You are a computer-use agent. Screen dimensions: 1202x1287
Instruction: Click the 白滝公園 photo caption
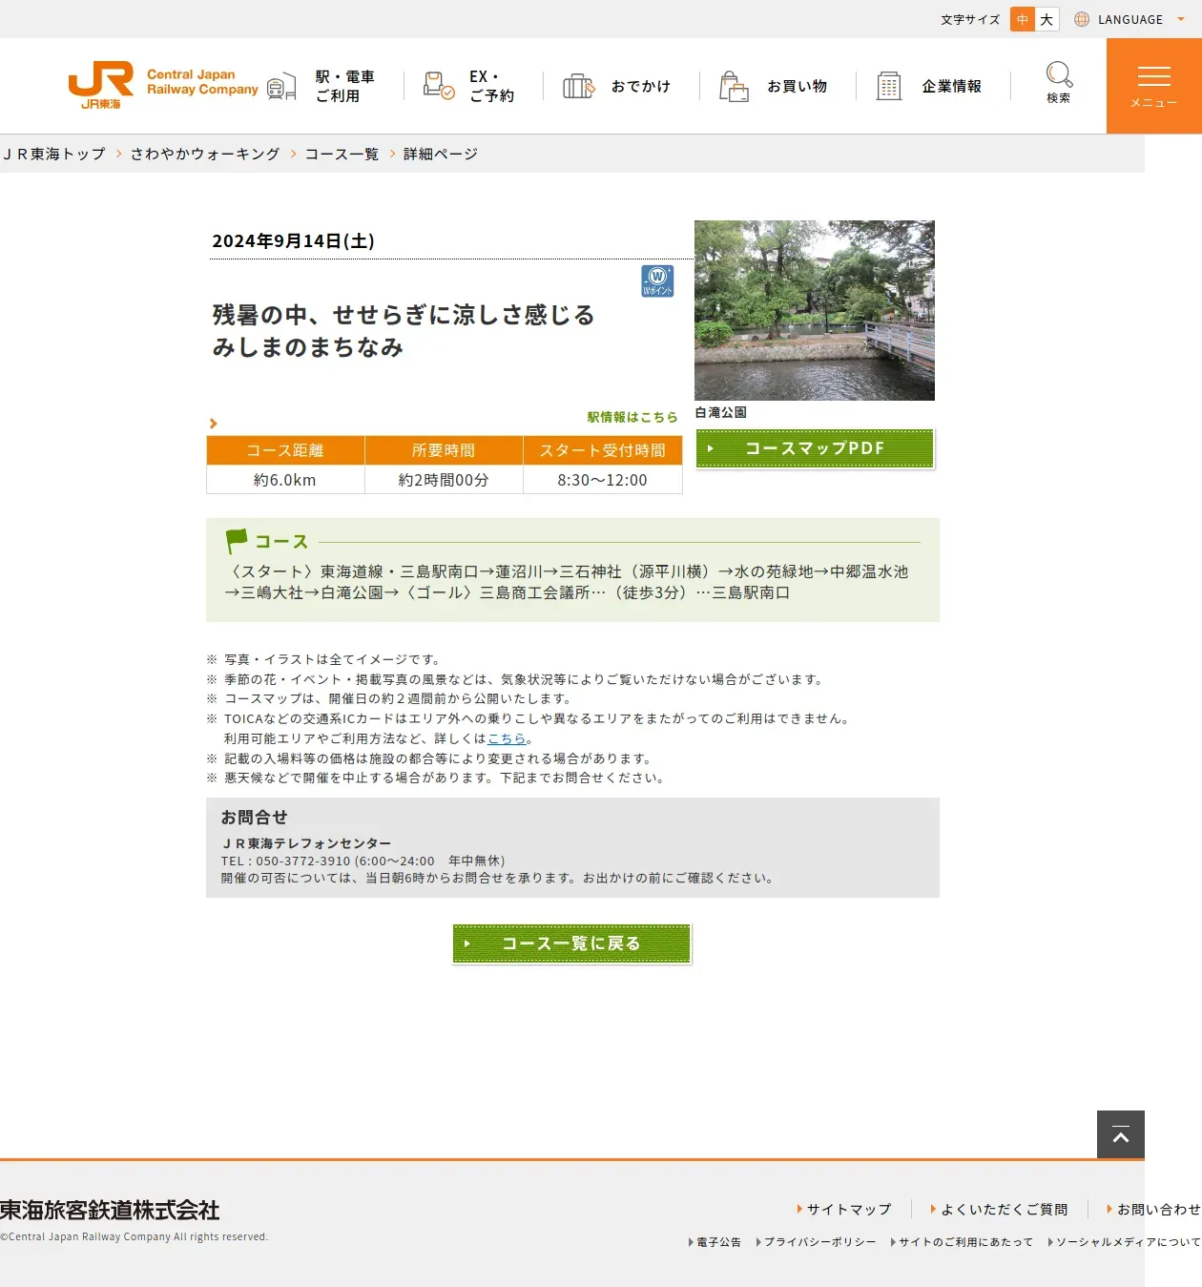coord(721,412)
